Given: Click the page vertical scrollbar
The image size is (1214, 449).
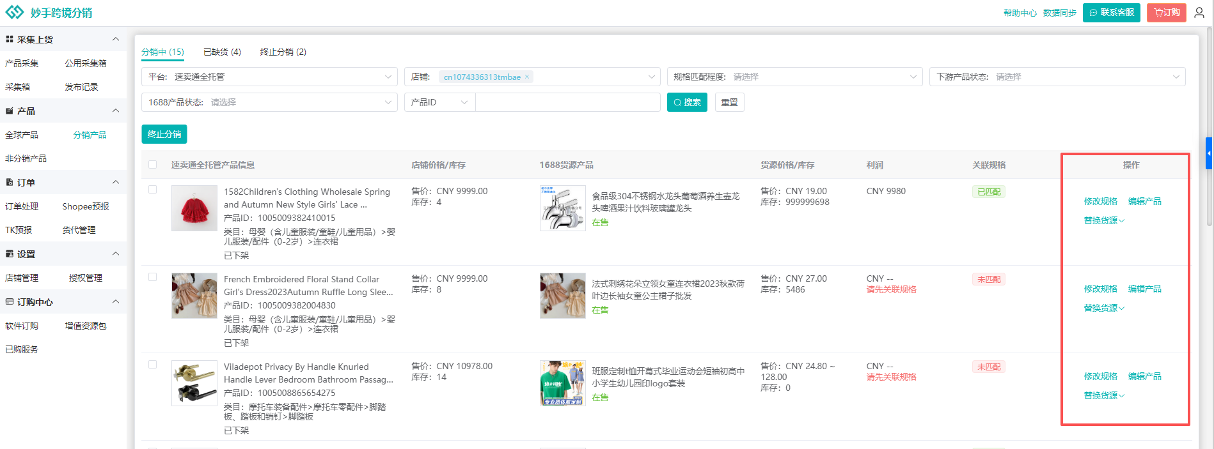Looking at the screenshot, I should click(x=1210, y=128).
